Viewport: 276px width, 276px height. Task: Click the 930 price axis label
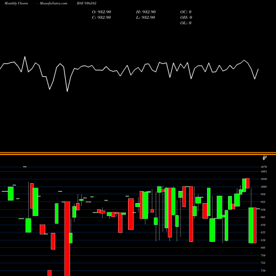263,210
